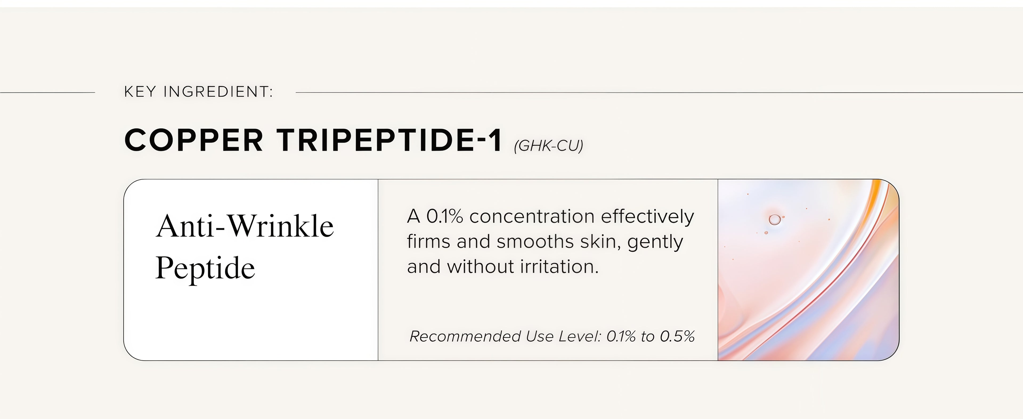This screenshot has height=419, width=1023.
Task: Click the '0.5%' value in use level
Action: tap(677, 336)
